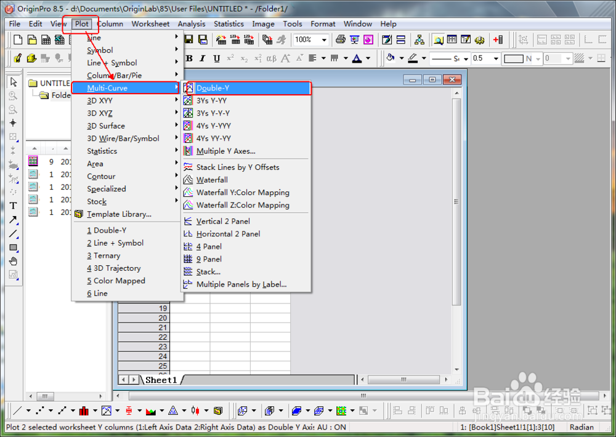This screenshot has height=437, width=616.
Task: Select the Arrow drawing tool
Action: (x=14, y=220)
